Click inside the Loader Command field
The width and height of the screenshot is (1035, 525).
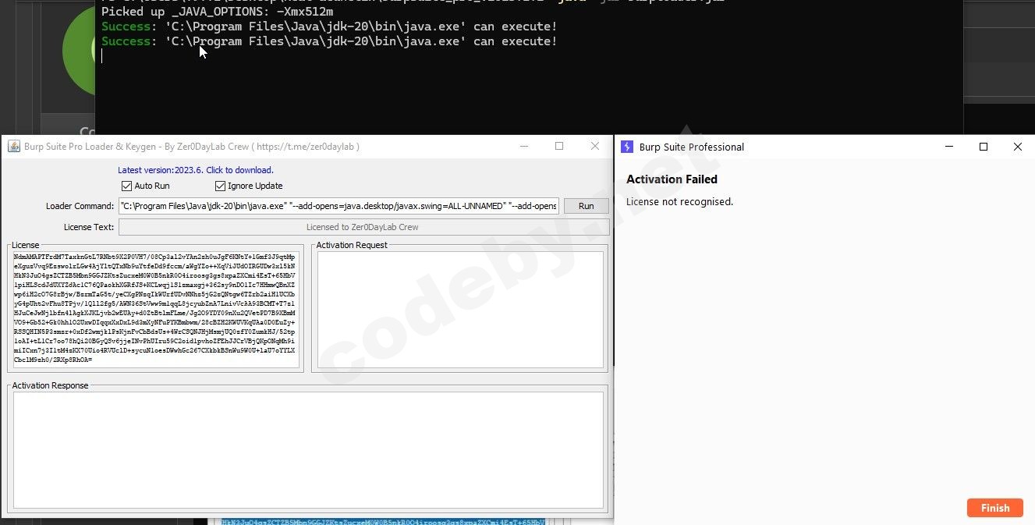[x=339, y=206]
